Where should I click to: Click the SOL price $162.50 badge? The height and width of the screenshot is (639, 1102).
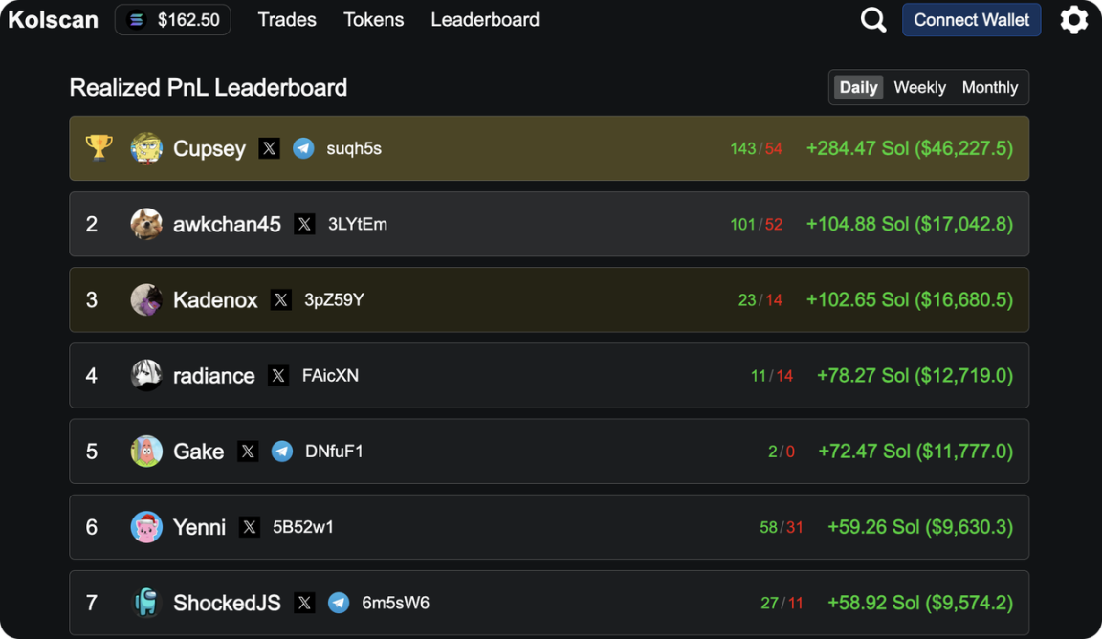(x=173, y=20)
